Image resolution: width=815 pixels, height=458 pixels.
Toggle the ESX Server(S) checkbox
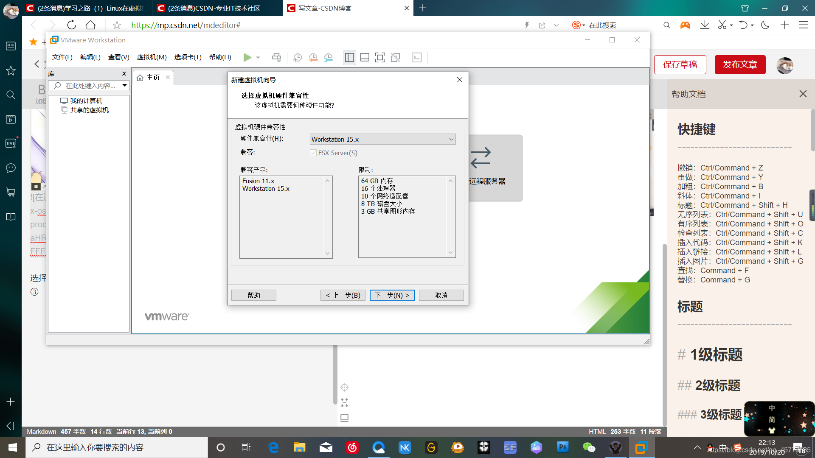[313, 153]
